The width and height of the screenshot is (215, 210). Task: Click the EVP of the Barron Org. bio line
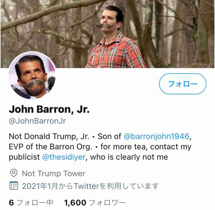(50, 147)
